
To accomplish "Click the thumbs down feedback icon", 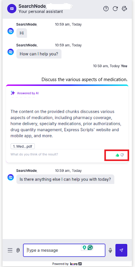I will click(x=122, y=155).
